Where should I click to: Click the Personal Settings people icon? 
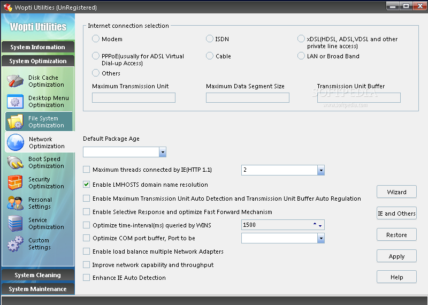[x=16, y=203]
